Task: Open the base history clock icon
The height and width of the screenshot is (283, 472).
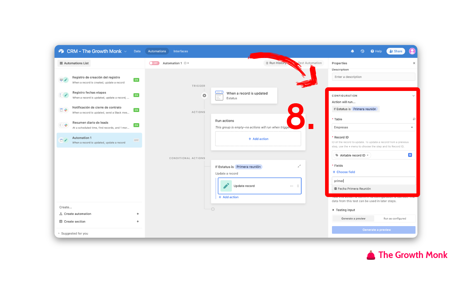Action: (362, 51)
